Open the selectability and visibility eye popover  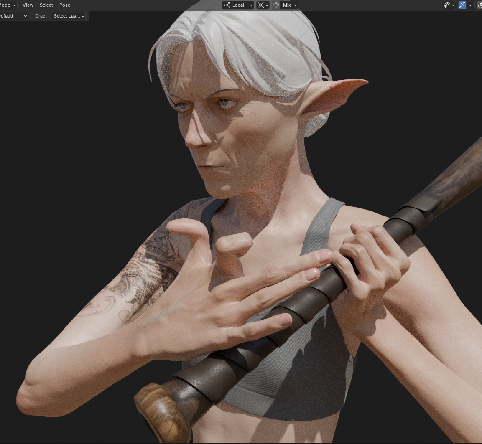click(449, 5)
